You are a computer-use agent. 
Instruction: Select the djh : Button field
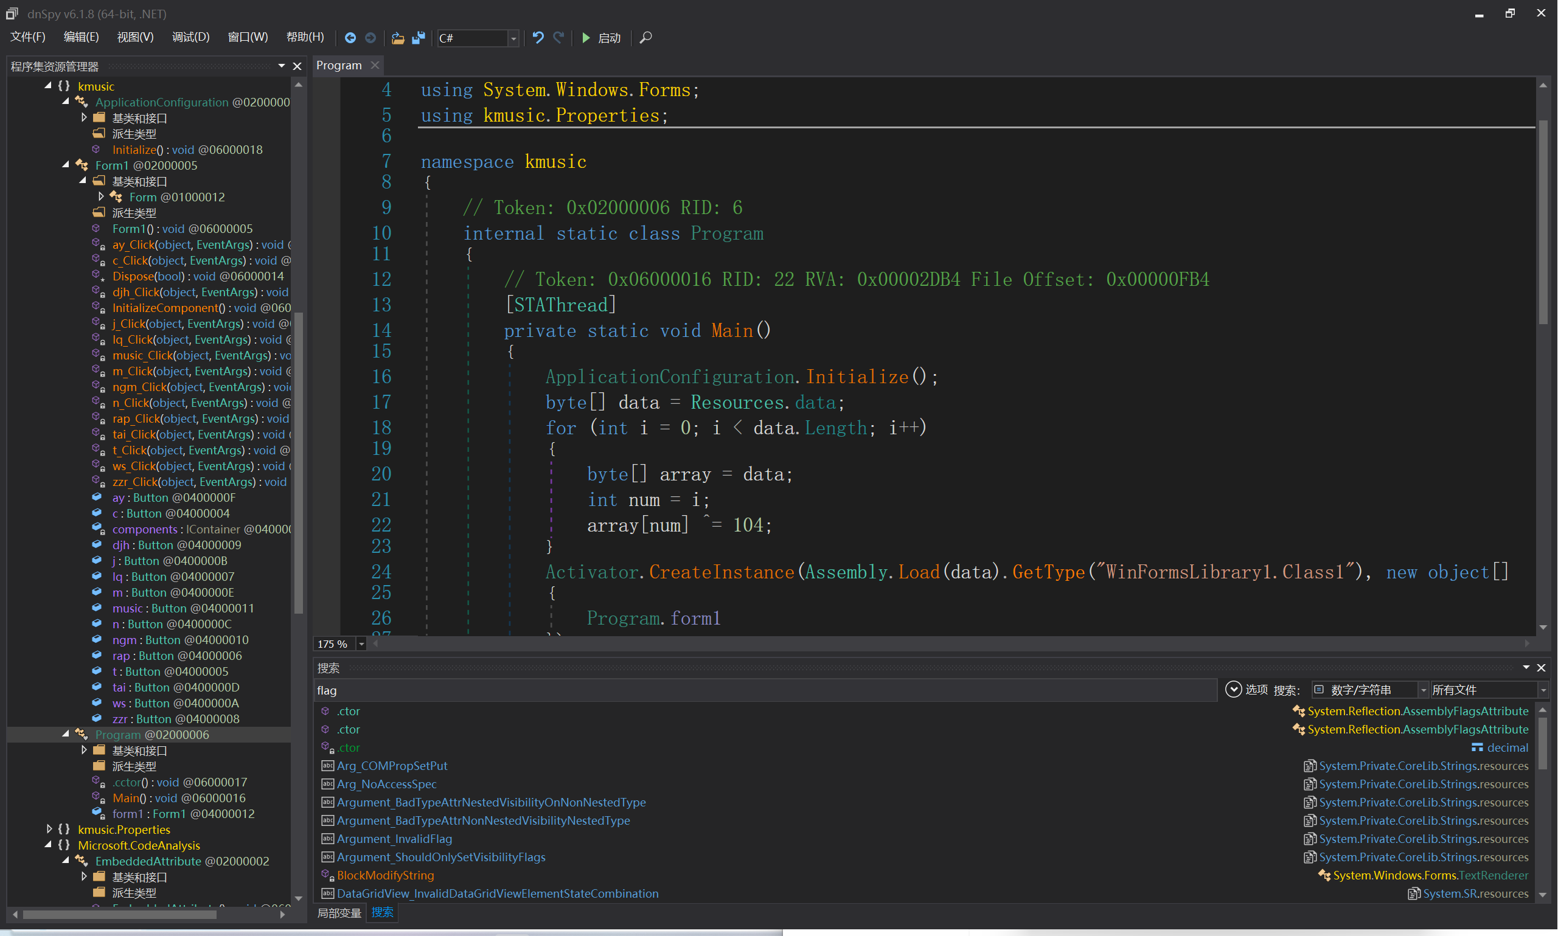[176, 545]
